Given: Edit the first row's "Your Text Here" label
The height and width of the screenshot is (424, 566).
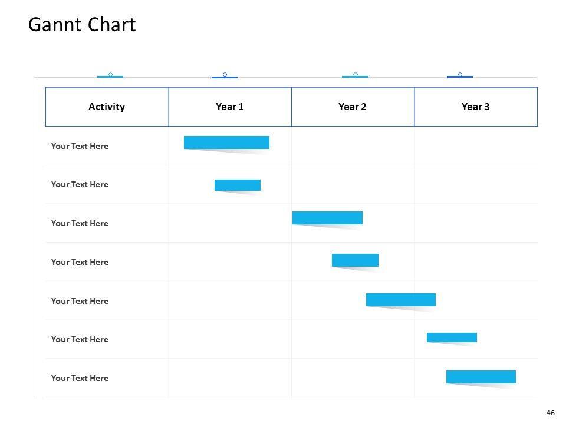Looking at the screenshot, I should (x=80, y=146).
